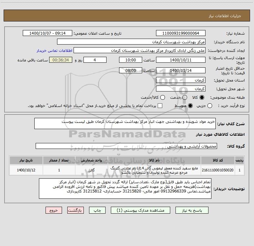This screenshot has height=246, width=254.
Task: Click the general description text box
Action: coord(125,123)
